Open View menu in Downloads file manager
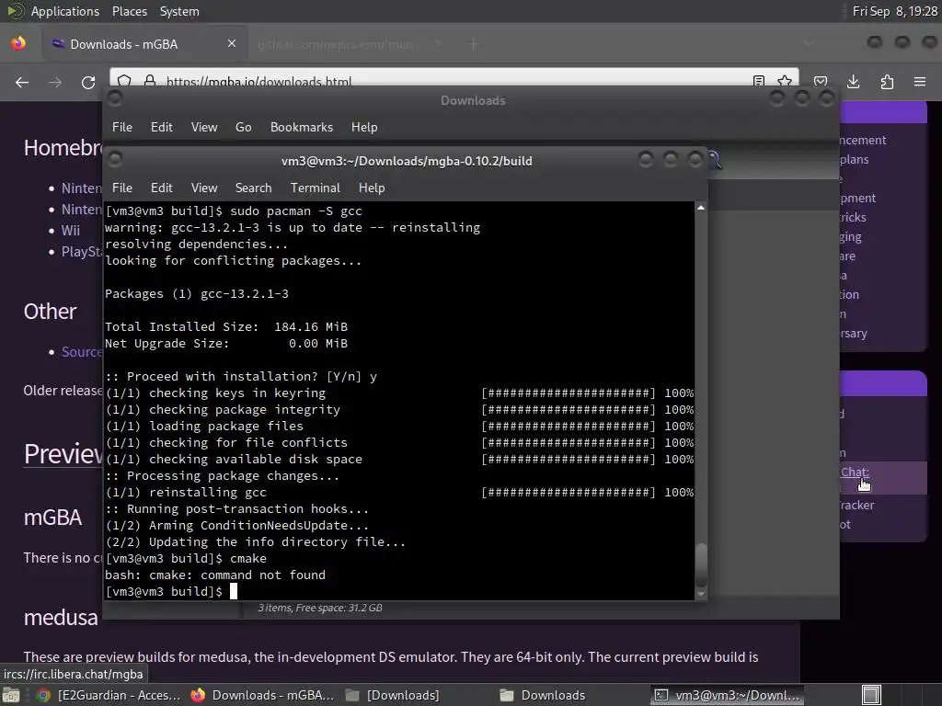 (204, 127)
